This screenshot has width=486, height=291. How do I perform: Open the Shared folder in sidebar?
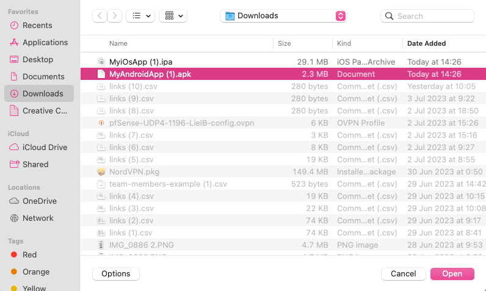click(x=35, y=165)
